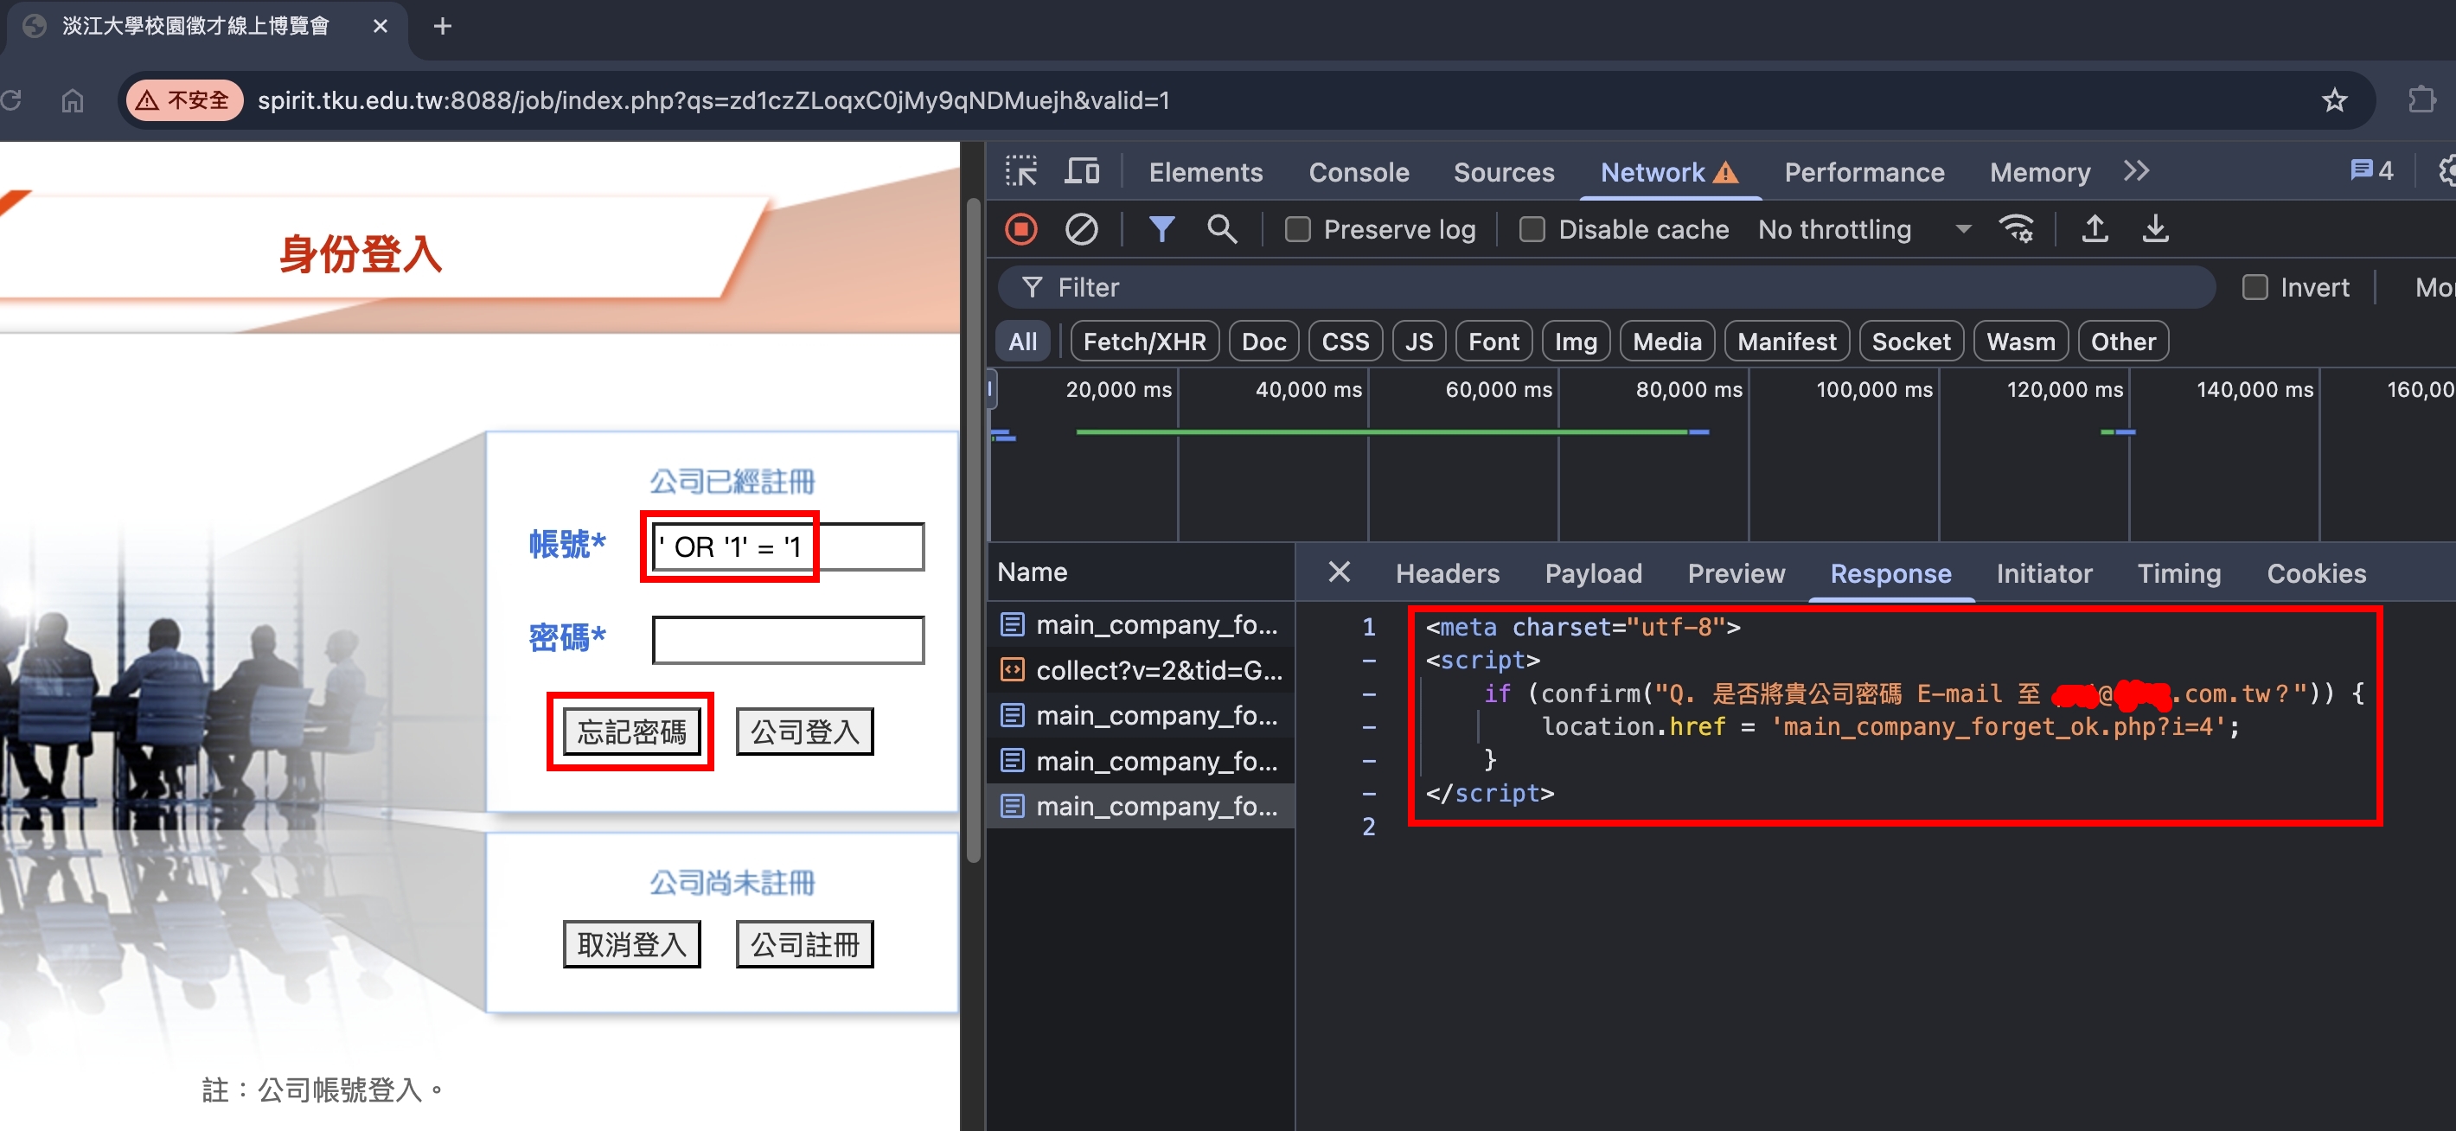This screenshot has width=2456, height=1131.
Task: Click the import HAR upload icon
Action: click(2095, 229)
